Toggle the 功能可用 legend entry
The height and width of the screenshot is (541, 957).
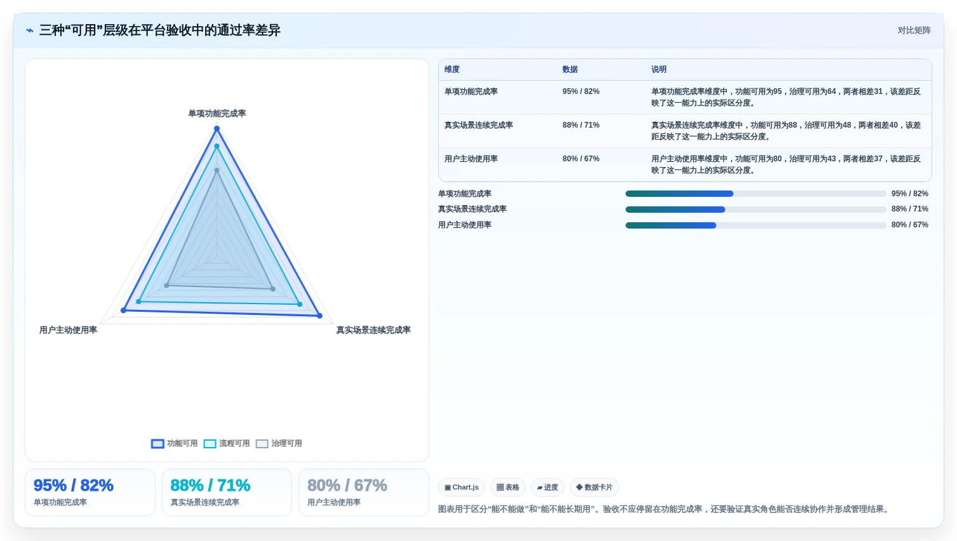[174, 443]
